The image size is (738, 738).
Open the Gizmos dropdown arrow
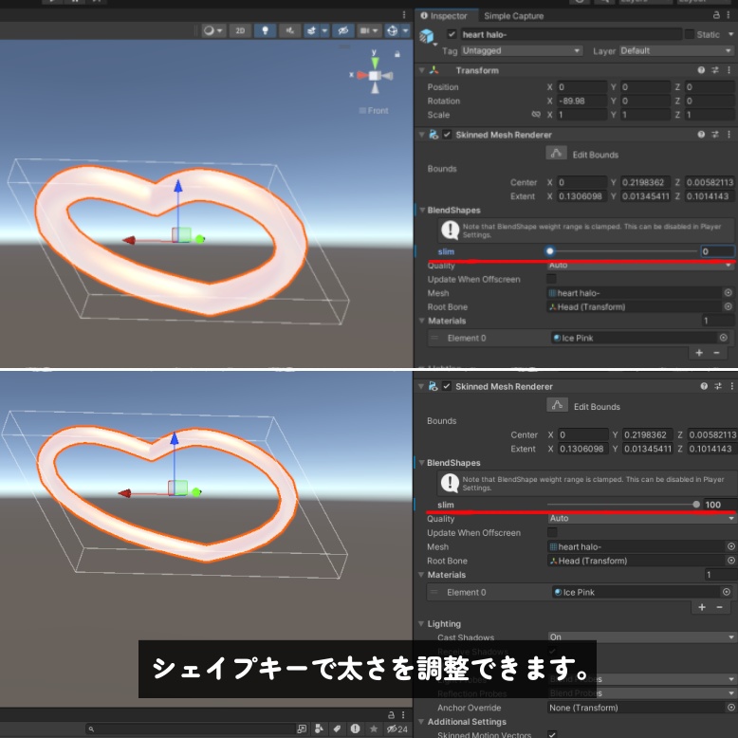405,30
